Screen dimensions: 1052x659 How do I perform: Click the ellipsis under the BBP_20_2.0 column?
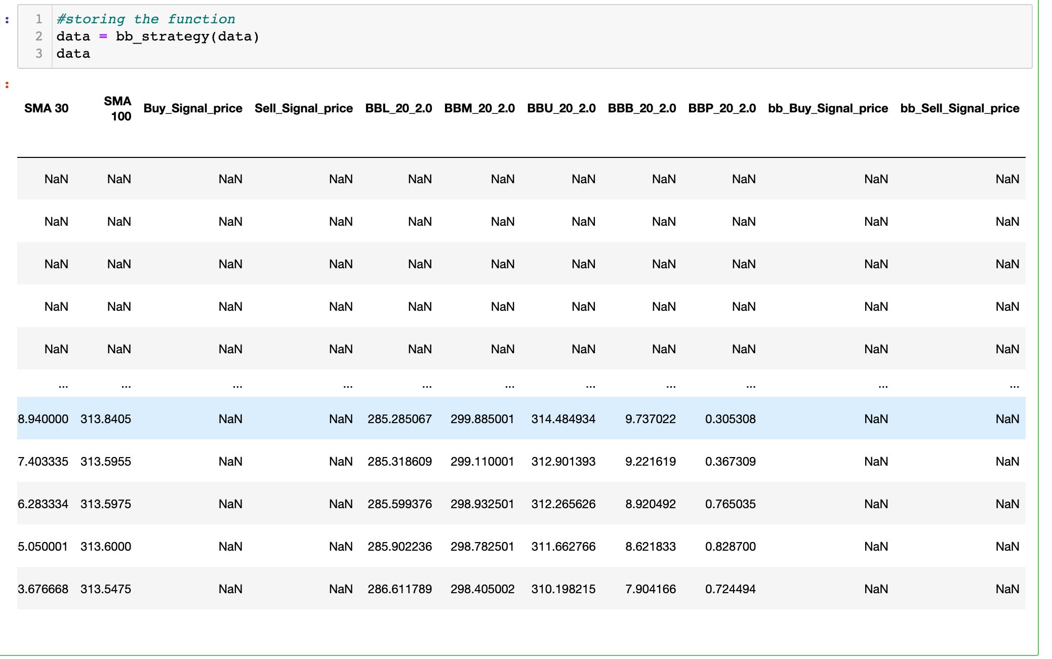tap(751, 386)
